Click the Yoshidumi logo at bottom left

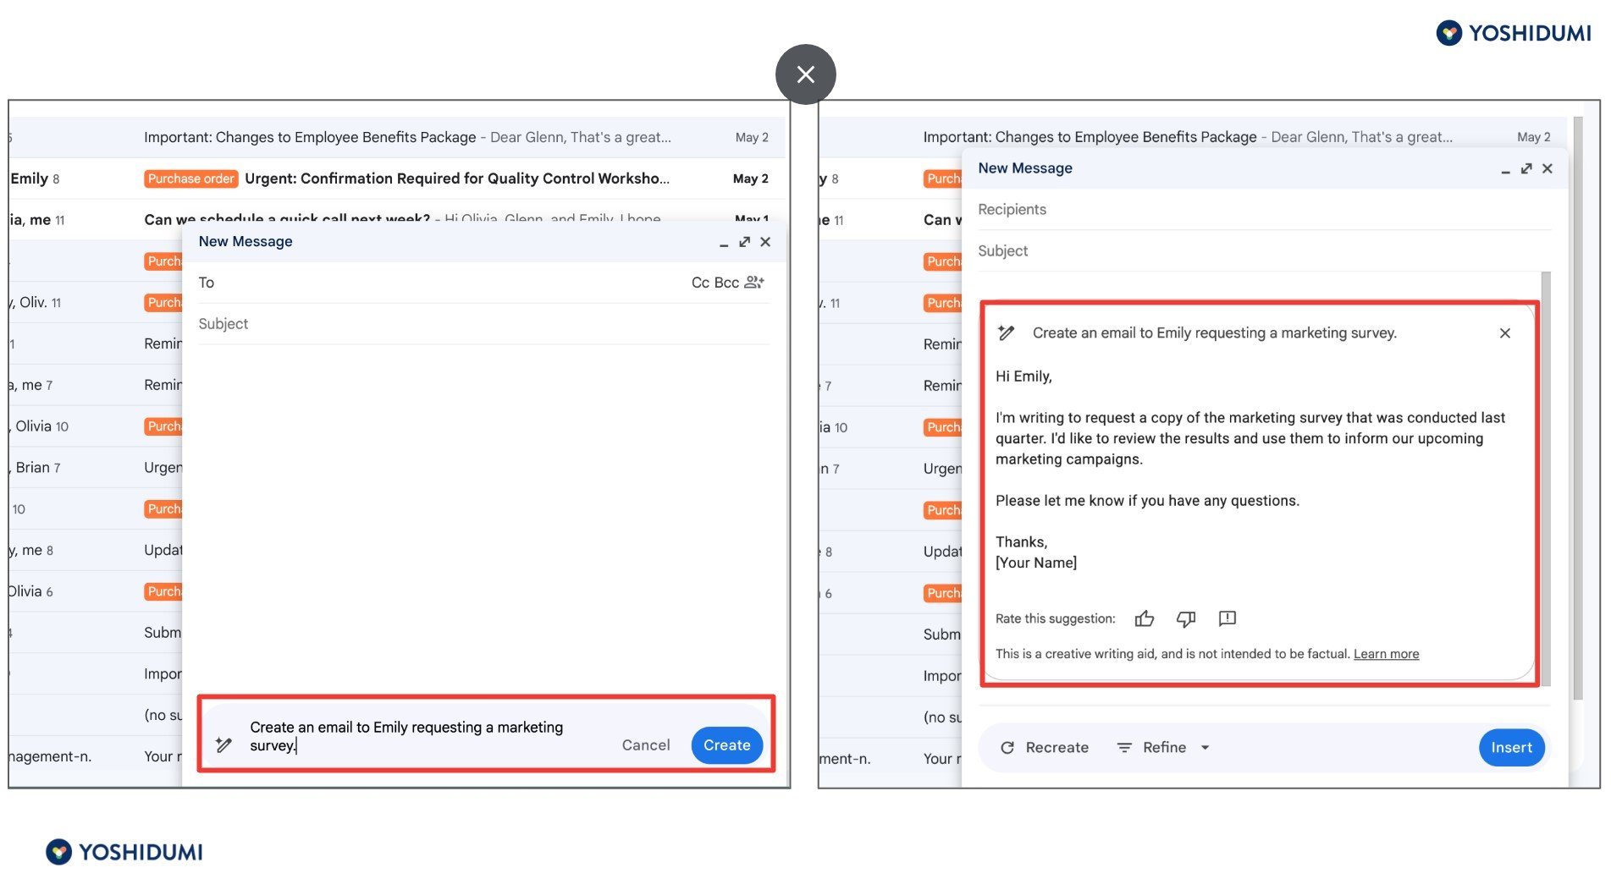[x=124, y=852]
